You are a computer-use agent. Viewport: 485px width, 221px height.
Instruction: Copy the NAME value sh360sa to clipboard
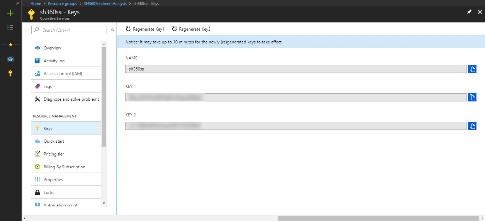(472, 69)
